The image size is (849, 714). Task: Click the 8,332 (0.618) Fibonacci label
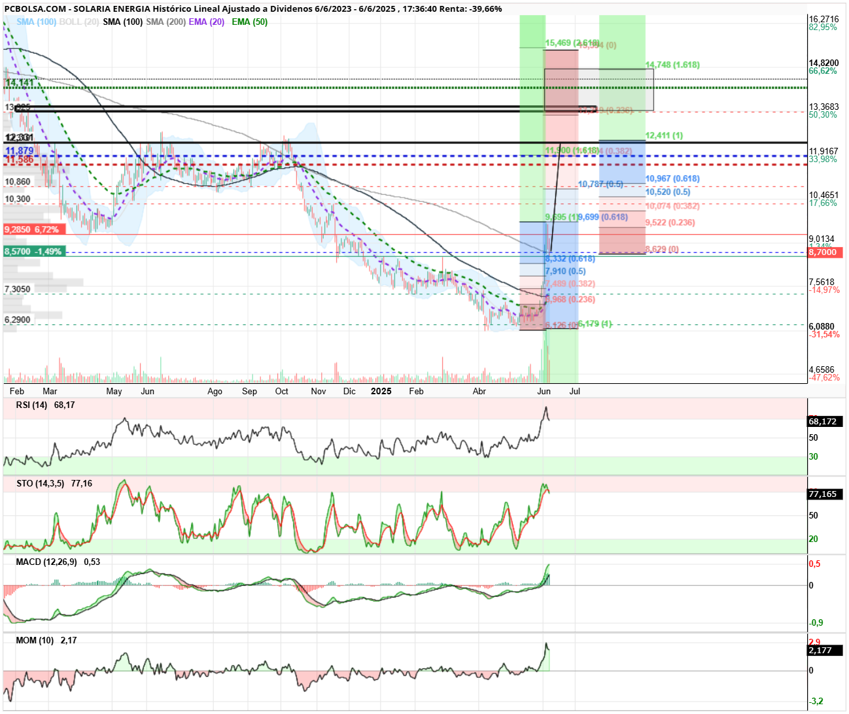click(570, 259)
